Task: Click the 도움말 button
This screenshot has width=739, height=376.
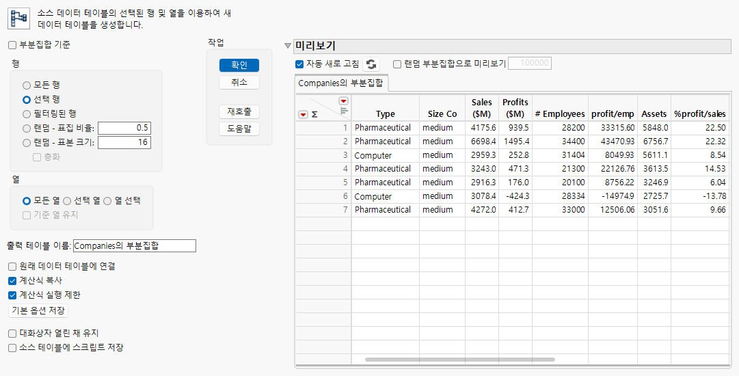Action: click(x=239, y=129)
